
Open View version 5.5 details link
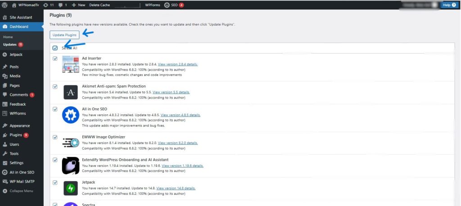coord(171,92)
